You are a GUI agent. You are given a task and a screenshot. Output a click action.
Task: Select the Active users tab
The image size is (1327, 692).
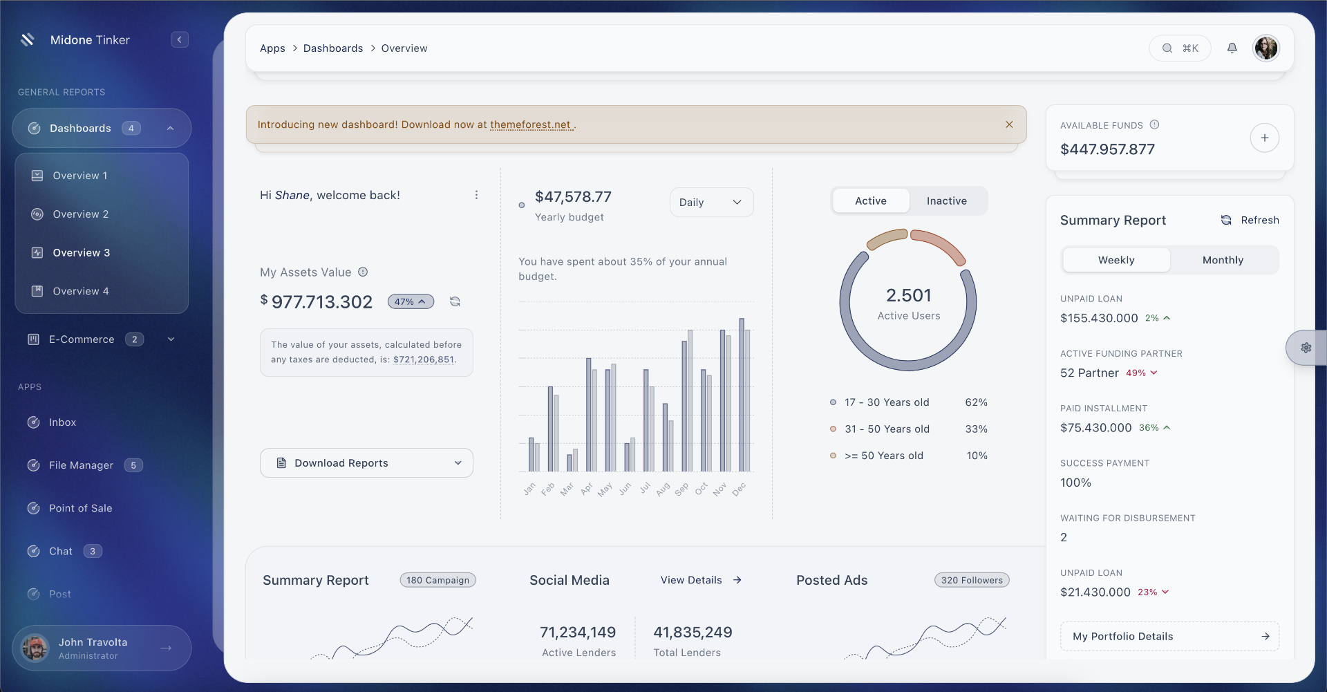click(x=870, y=200)
